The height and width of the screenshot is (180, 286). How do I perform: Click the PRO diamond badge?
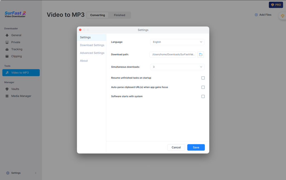click(276, 5)
